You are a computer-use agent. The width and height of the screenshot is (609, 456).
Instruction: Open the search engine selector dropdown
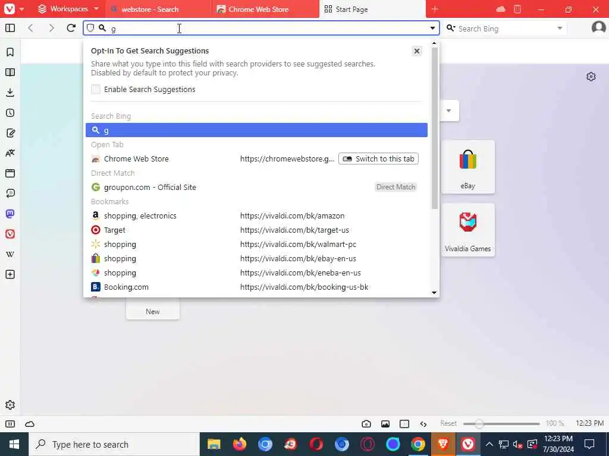451,28
